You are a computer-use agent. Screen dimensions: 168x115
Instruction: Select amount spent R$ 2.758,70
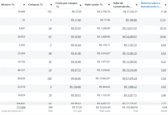(104, 11)
